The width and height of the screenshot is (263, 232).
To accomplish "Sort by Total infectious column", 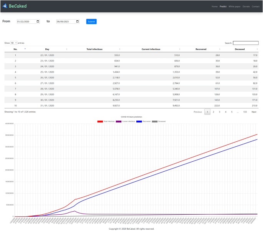I will coord(94,49).
